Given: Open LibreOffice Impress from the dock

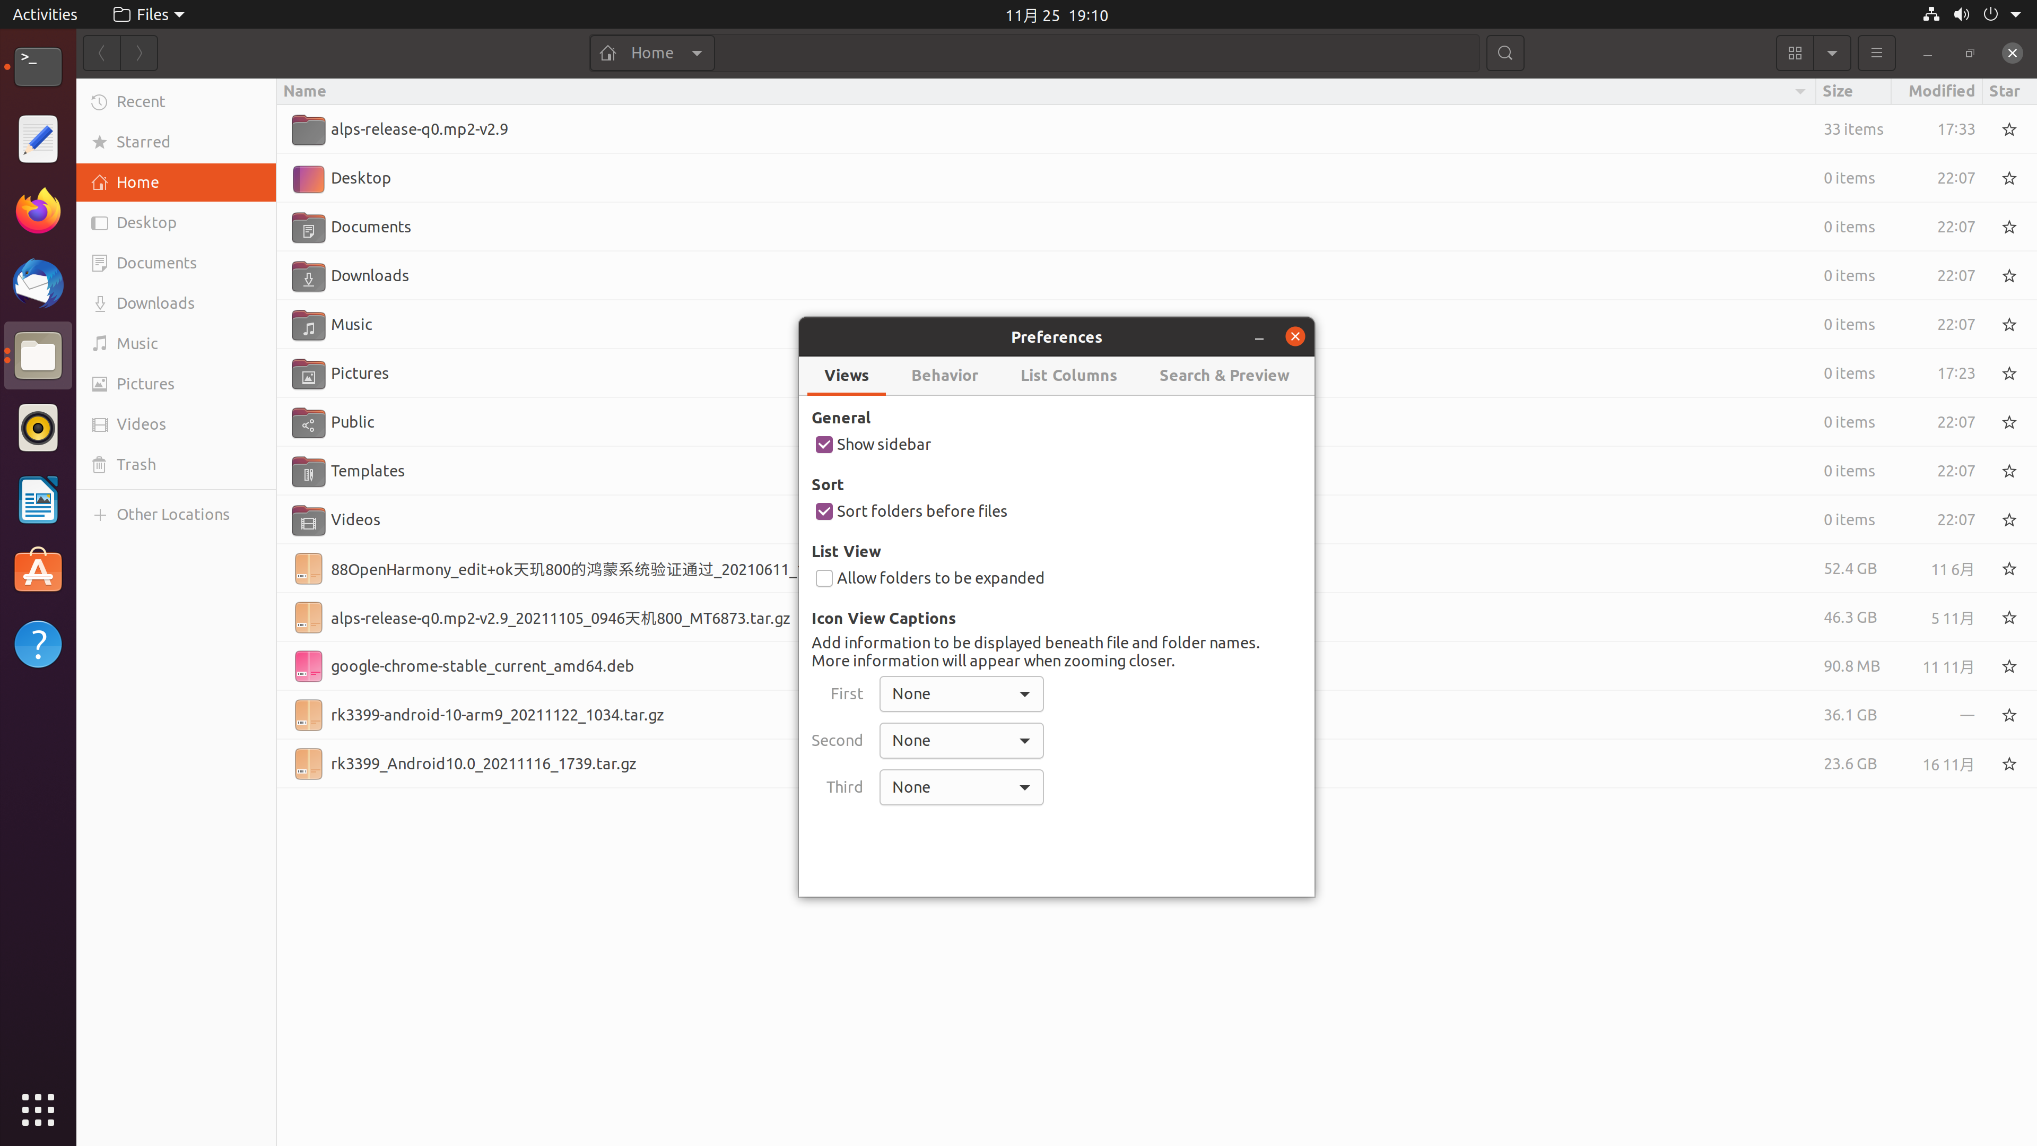Looking at the screenshot, I should click(37, 500).
